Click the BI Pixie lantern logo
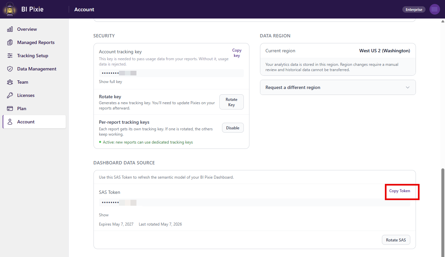Viewport: 445px width, 257px height. 10,9
